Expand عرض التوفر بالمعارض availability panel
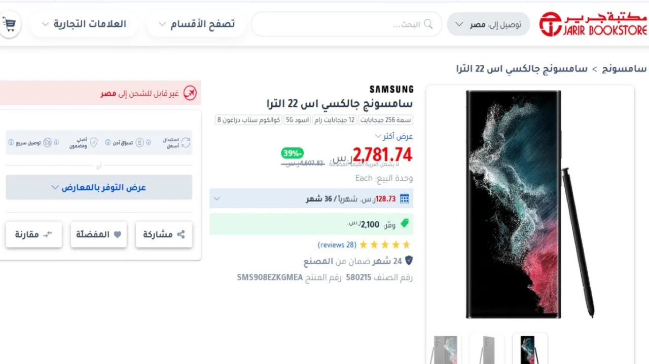The height and width of the screenshot is (364, 649). (99, 187)
